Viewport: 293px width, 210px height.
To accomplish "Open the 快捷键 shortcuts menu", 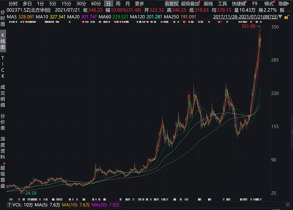I will click(239, 4).
